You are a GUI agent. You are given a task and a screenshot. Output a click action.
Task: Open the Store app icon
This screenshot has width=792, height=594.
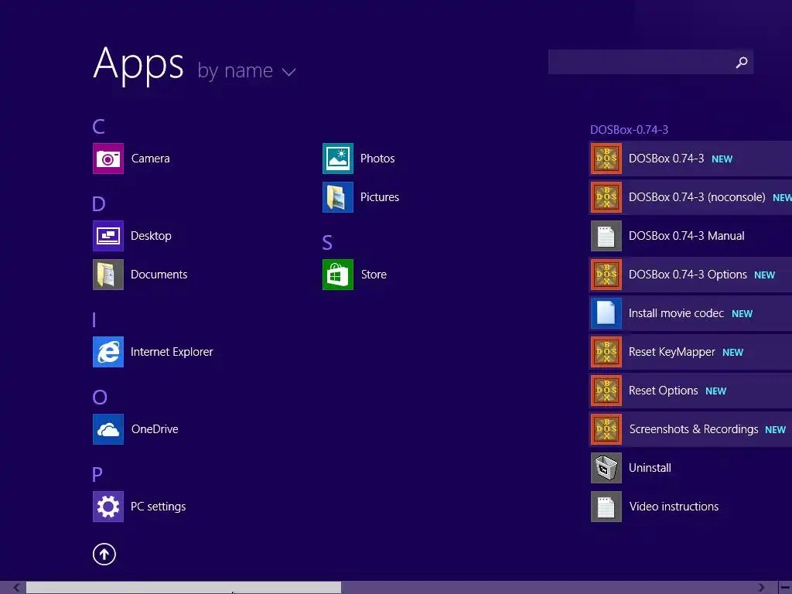338,275
